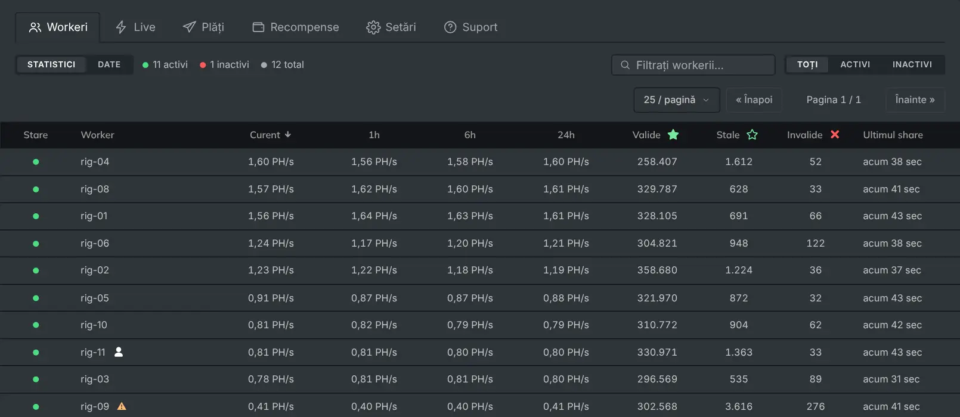Click the green status dot of rig-02
The image size is (960, 417).
(x=36, y=270)
